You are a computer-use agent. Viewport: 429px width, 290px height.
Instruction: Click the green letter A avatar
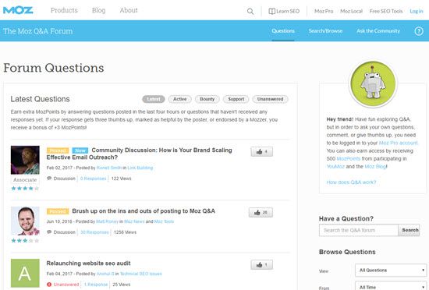tap(25, 273)
